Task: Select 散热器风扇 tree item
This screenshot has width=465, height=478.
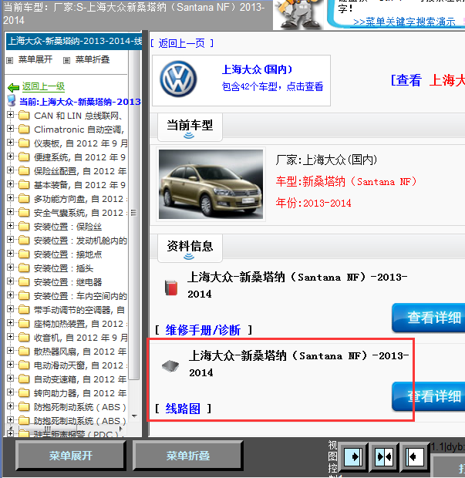Action: point(80,352)
